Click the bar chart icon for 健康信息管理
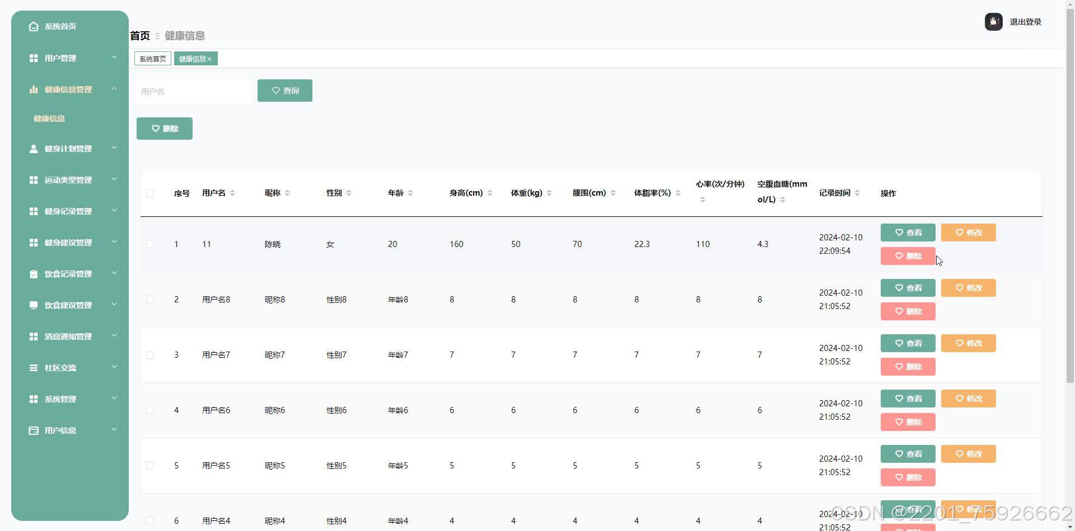The image size is (1075, 531). pos(34,89)
